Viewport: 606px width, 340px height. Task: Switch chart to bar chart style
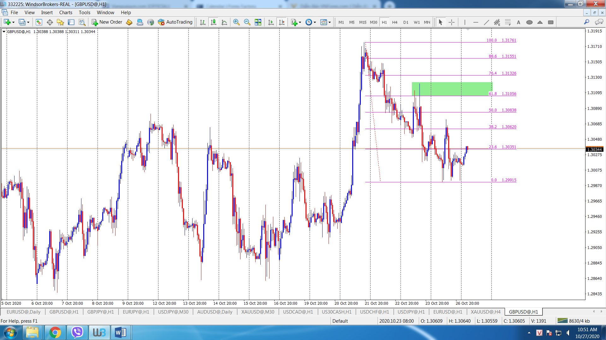[x=203, y=22]
